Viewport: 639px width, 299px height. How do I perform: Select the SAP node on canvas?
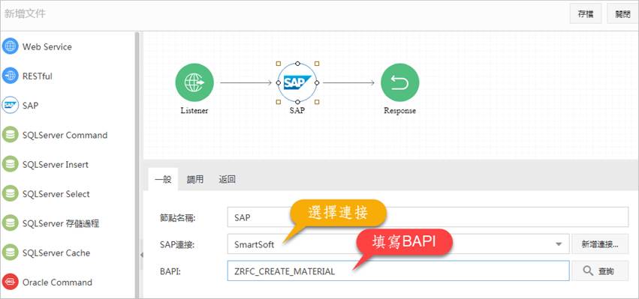click(297, 82)
